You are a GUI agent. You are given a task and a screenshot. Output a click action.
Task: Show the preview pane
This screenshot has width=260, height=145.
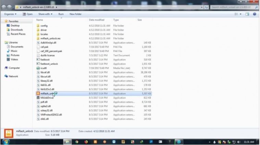tap(247, 14)
